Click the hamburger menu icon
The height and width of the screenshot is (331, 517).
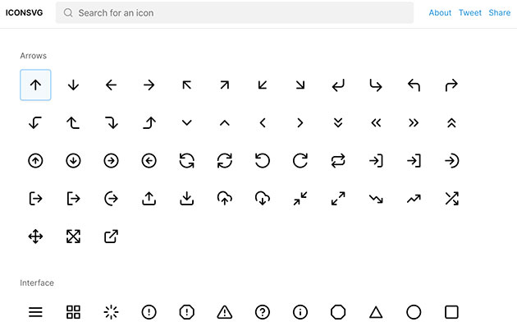[x=35, y=312]
